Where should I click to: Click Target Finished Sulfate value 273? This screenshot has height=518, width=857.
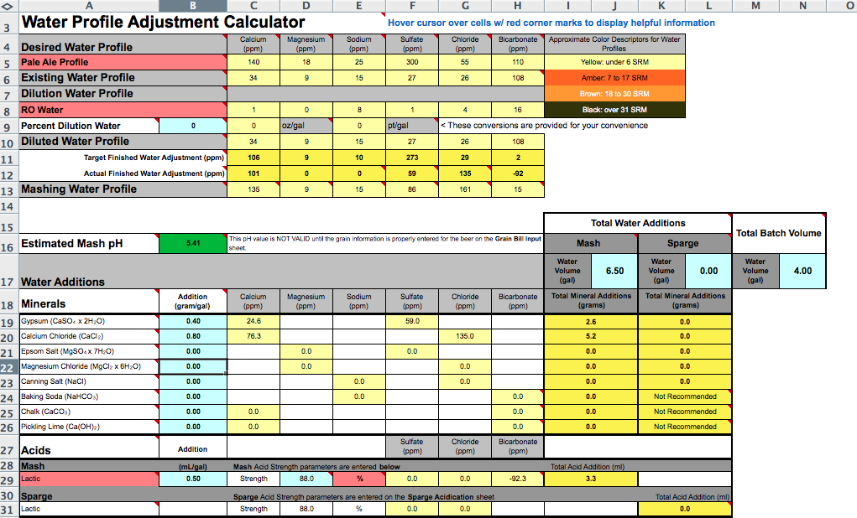(x=412, y=158)
